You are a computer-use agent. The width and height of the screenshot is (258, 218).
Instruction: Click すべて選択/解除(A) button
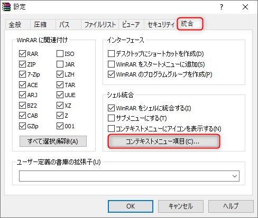(x=53, y=141)
